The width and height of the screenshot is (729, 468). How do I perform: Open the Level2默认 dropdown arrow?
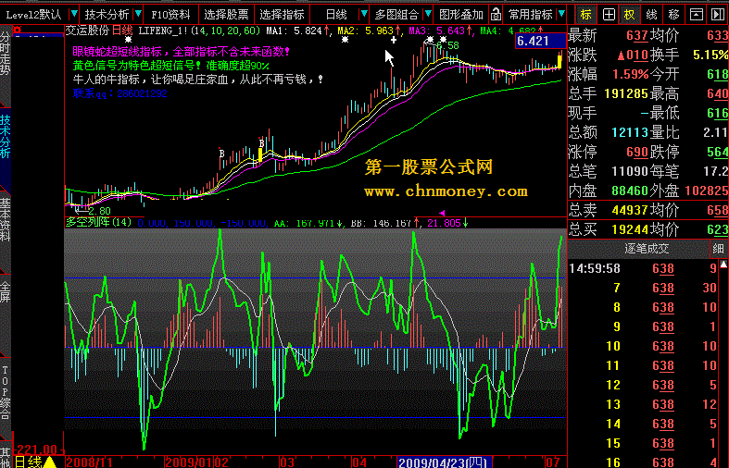pos(74,14)
